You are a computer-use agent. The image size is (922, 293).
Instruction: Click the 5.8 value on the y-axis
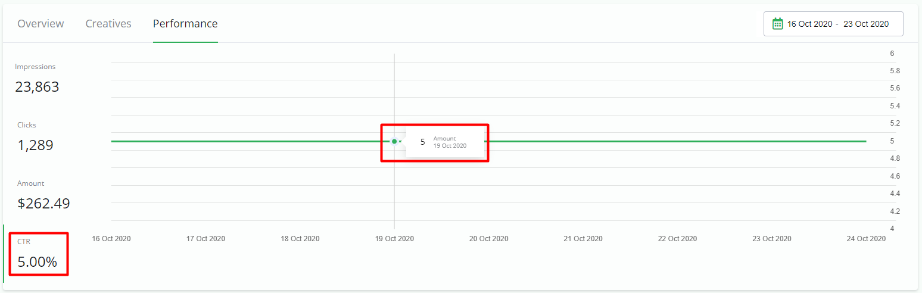pyautogui.click(x=895, y=71)
